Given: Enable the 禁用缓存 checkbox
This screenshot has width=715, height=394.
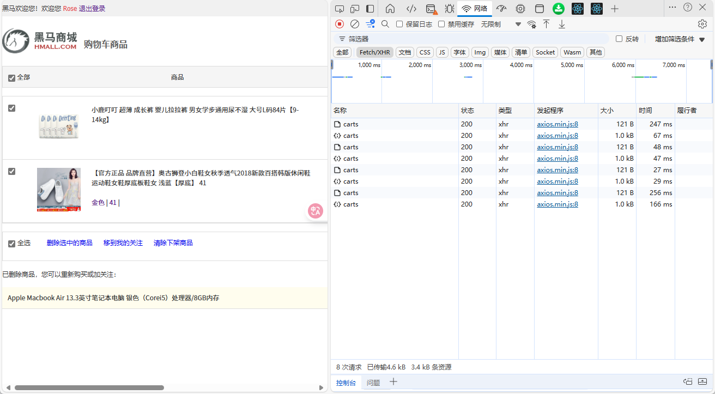Looking at the screenshot, I should [441, 25].
